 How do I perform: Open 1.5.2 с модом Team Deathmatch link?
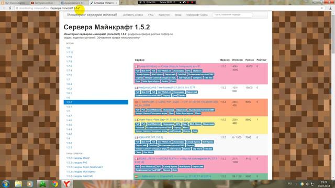pos(85,167)
